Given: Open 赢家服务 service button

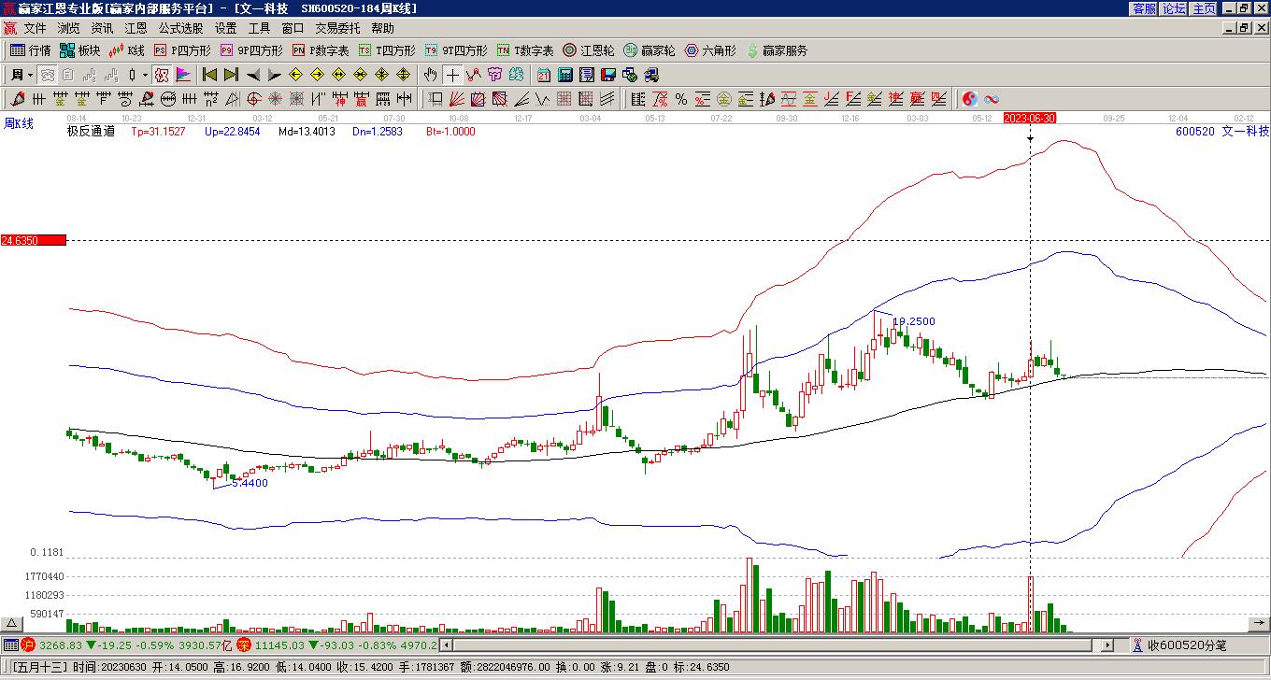Looking at the screenshot, I should tap(777, 50).
